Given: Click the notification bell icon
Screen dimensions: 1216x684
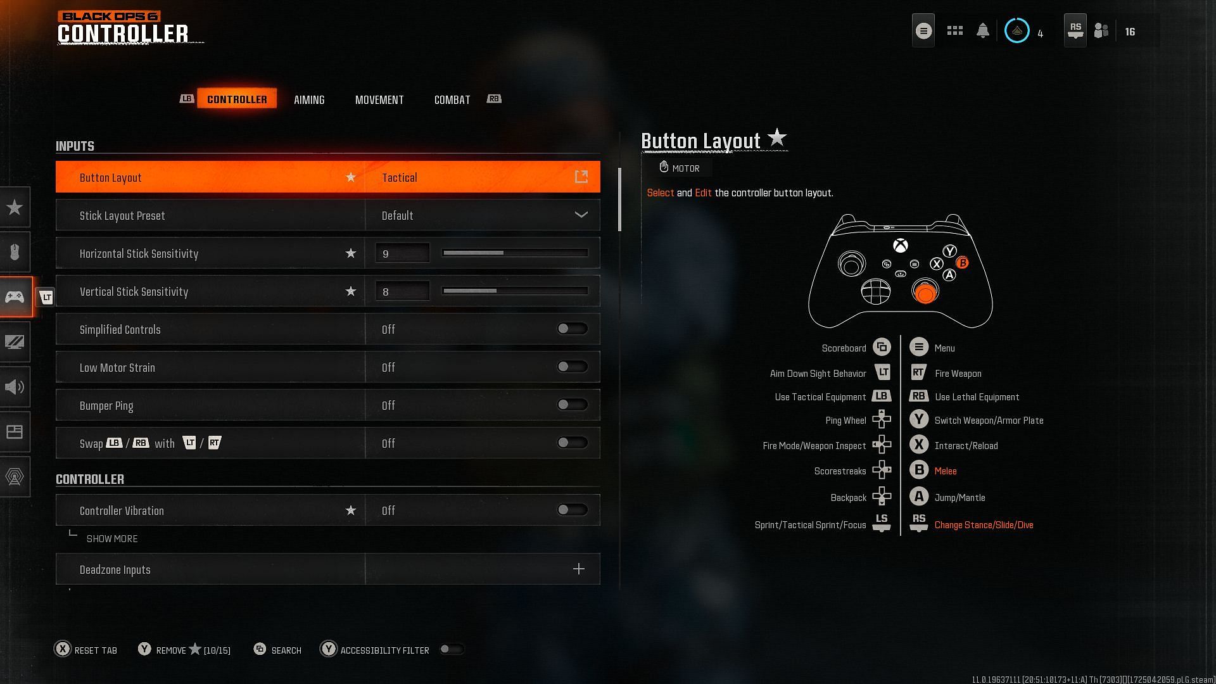Looking at the screenshot, I should [983, 31].
